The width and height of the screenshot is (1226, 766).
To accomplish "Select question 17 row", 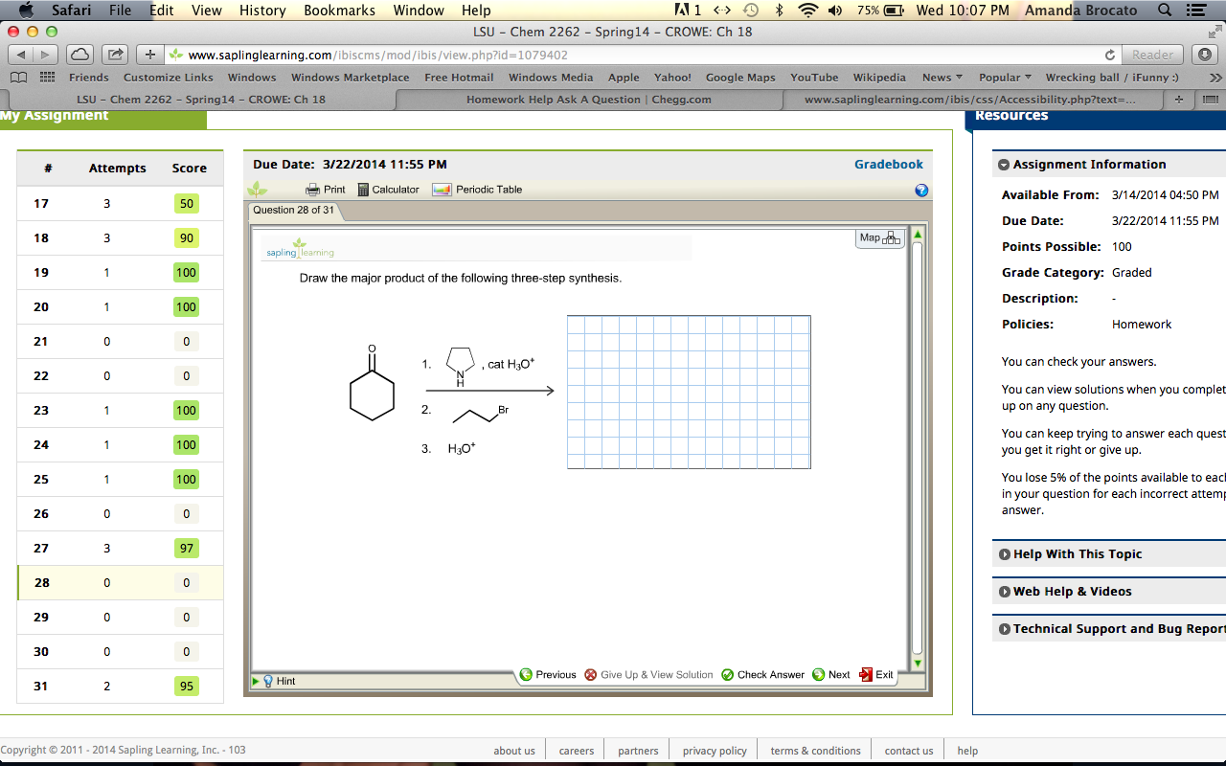I will [x=120, y=204].
